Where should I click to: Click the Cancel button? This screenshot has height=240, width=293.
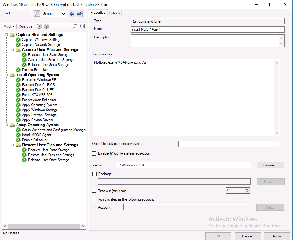point(247,236)
